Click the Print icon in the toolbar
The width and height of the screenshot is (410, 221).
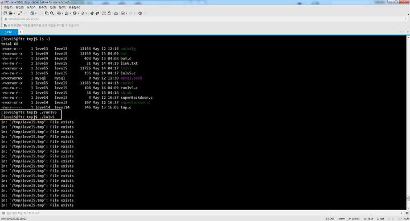[x=59, y=13]
